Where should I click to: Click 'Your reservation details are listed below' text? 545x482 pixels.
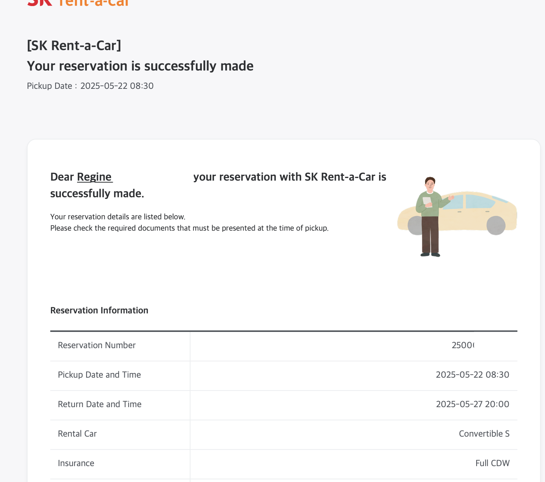pyautogui.click(x=118, y=217)
